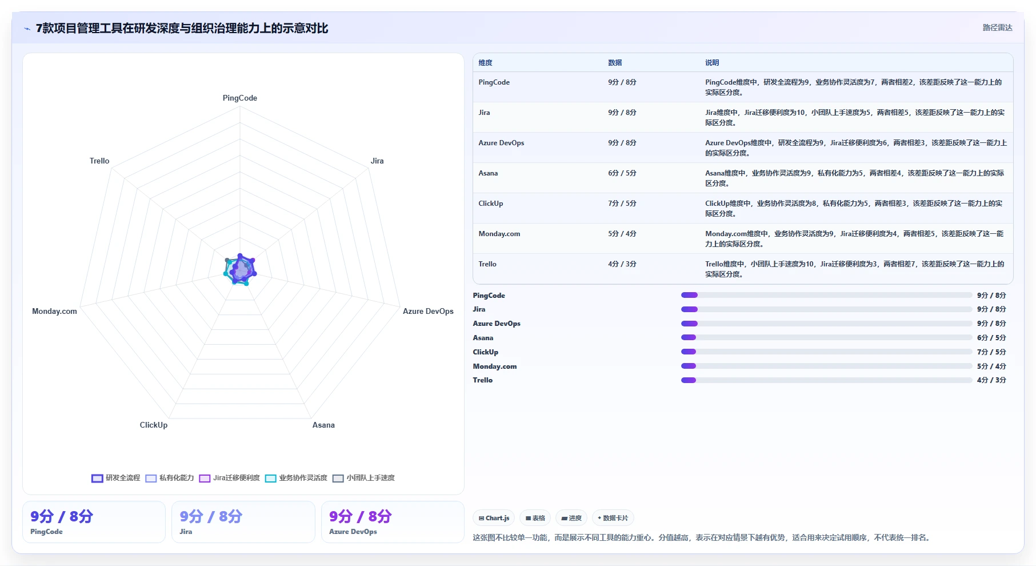This screenshot has width=1036, height=566.
Task: Select Monday.com in the table's first column
Action: coord(499,234)
